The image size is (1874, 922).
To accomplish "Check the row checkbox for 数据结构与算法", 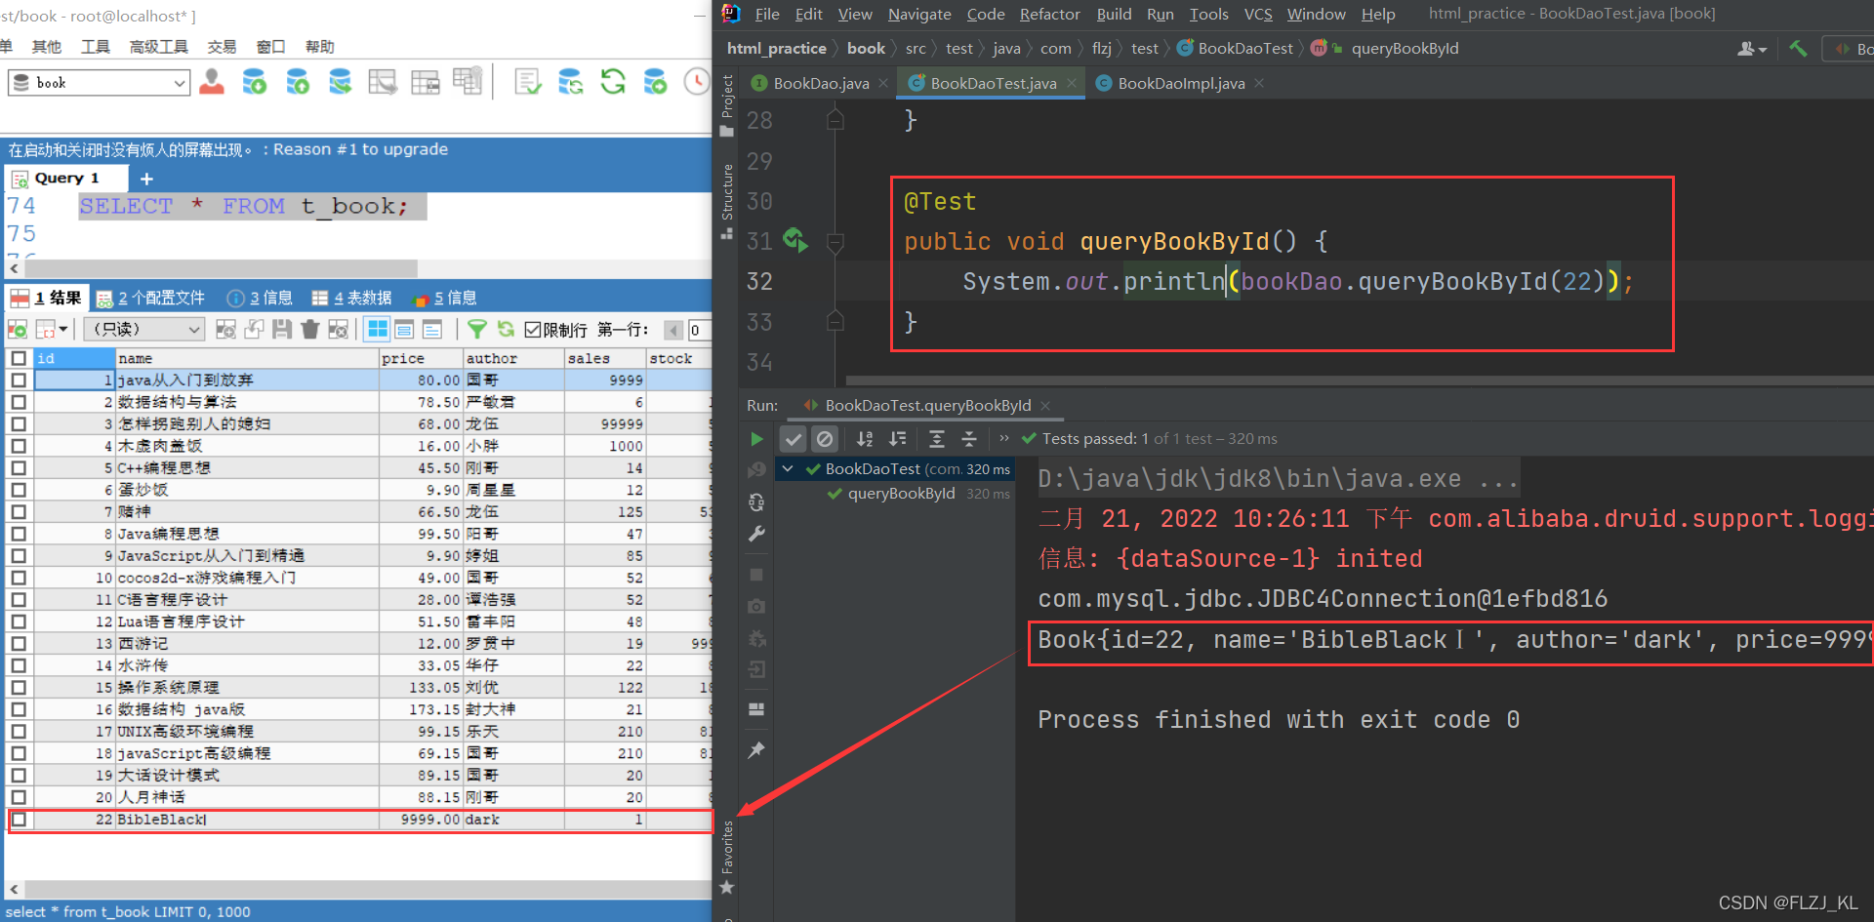I will [19, 402].
